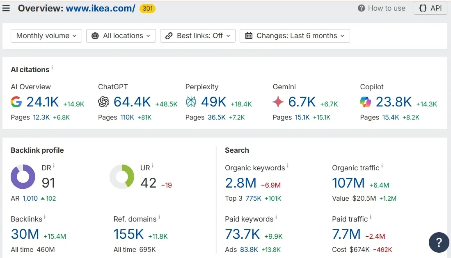
Task: Open Copilot Pages 15.4K
Action: coord(391,118)
